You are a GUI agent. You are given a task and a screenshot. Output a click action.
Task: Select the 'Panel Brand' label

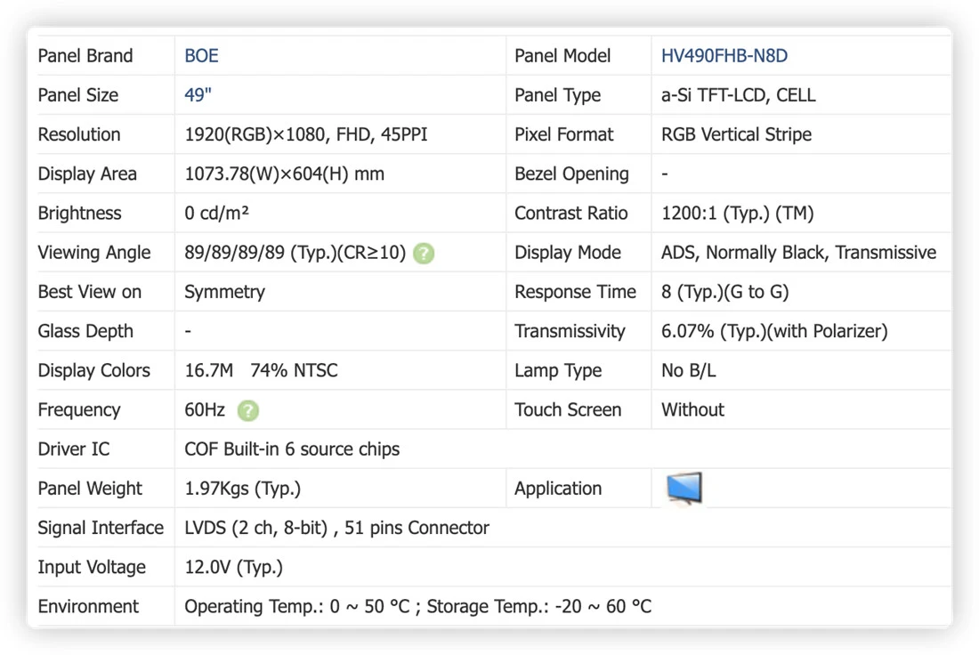click(x=85, y=55)
